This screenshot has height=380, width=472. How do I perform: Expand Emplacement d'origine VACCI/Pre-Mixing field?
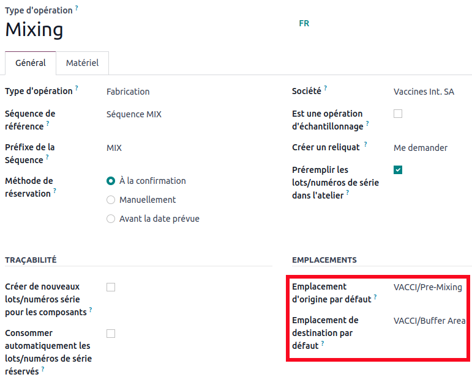pos(428,287)
